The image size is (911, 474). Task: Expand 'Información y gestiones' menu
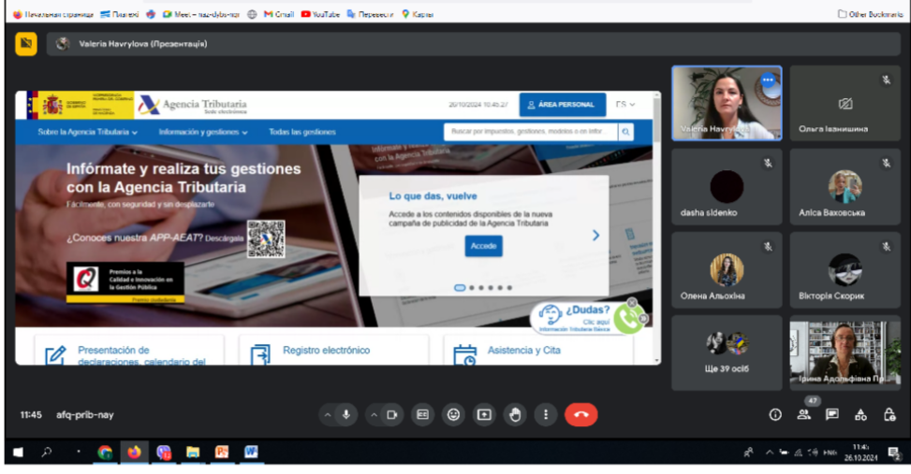click(x=203, y=132)
